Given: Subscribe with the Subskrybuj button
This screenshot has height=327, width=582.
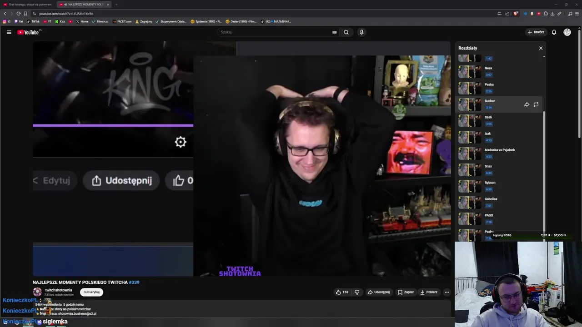Looking at the screenshot, I should click(x=91, y=292).
